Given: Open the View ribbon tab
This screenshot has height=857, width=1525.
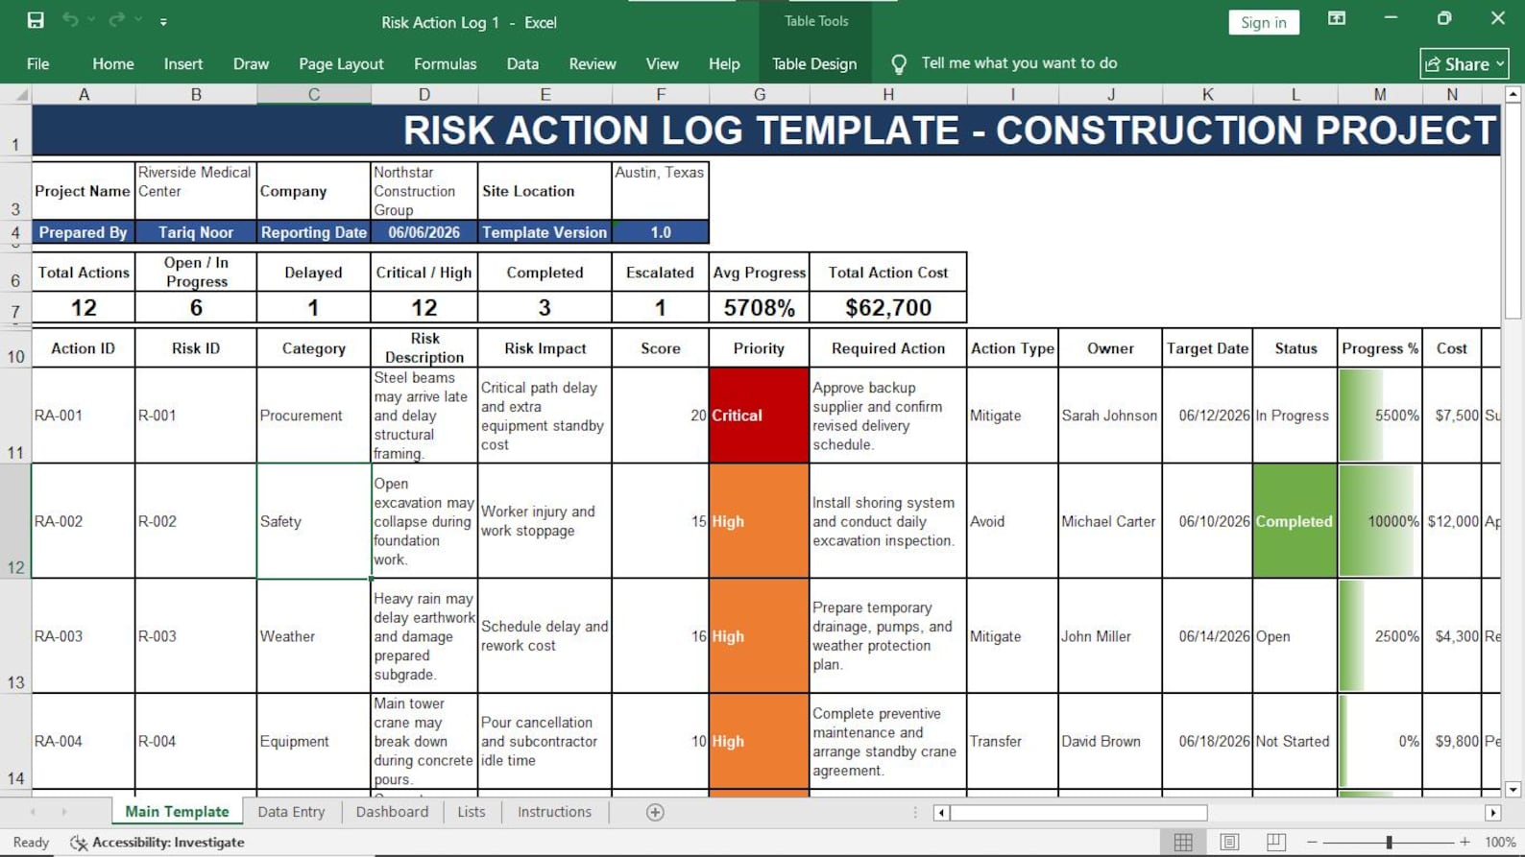Looking at the screenshot, I should pos(662,63).
